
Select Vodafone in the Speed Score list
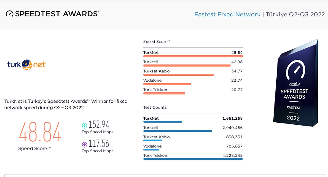152,80
